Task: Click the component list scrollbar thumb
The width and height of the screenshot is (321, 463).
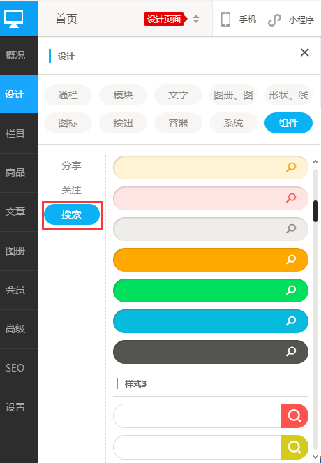Action: (x=315, y=211)
